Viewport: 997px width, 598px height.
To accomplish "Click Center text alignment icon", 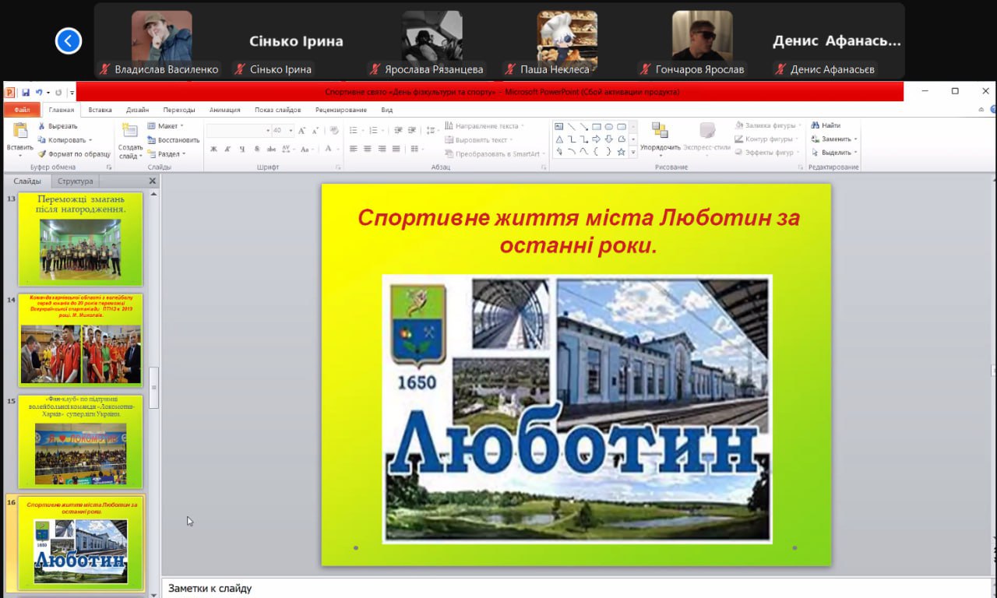I will coord(368,149).
